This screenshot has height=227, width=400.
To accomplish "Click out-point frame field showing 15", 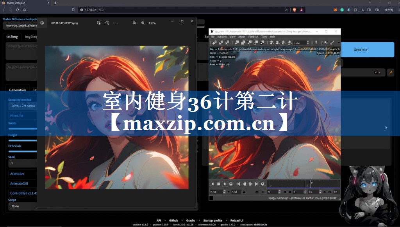I will click(x=313, y=192).
